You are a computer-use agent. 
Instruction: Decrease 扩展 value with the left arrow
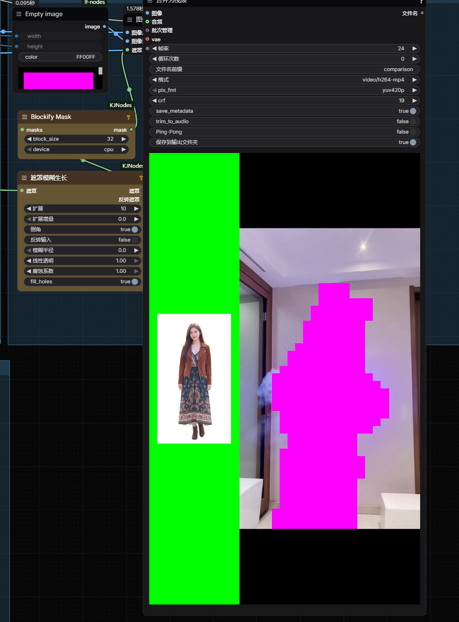click(x=29, y=208)
